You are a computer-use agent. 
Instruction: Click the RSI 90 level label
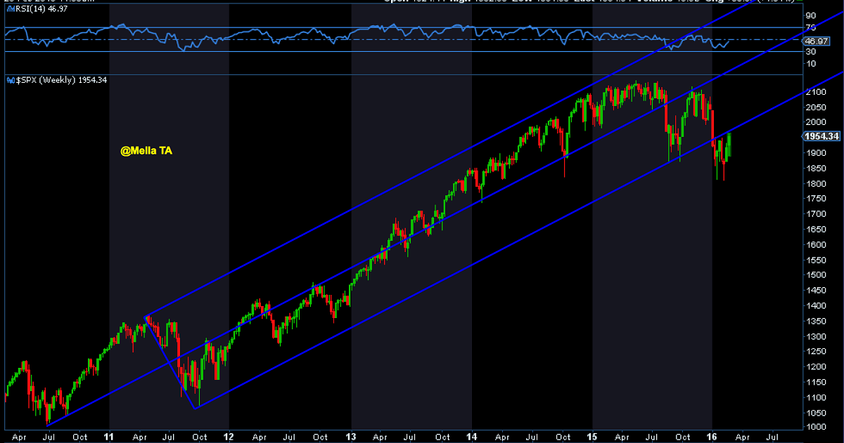pyautogui.click(x=811, y=16)
